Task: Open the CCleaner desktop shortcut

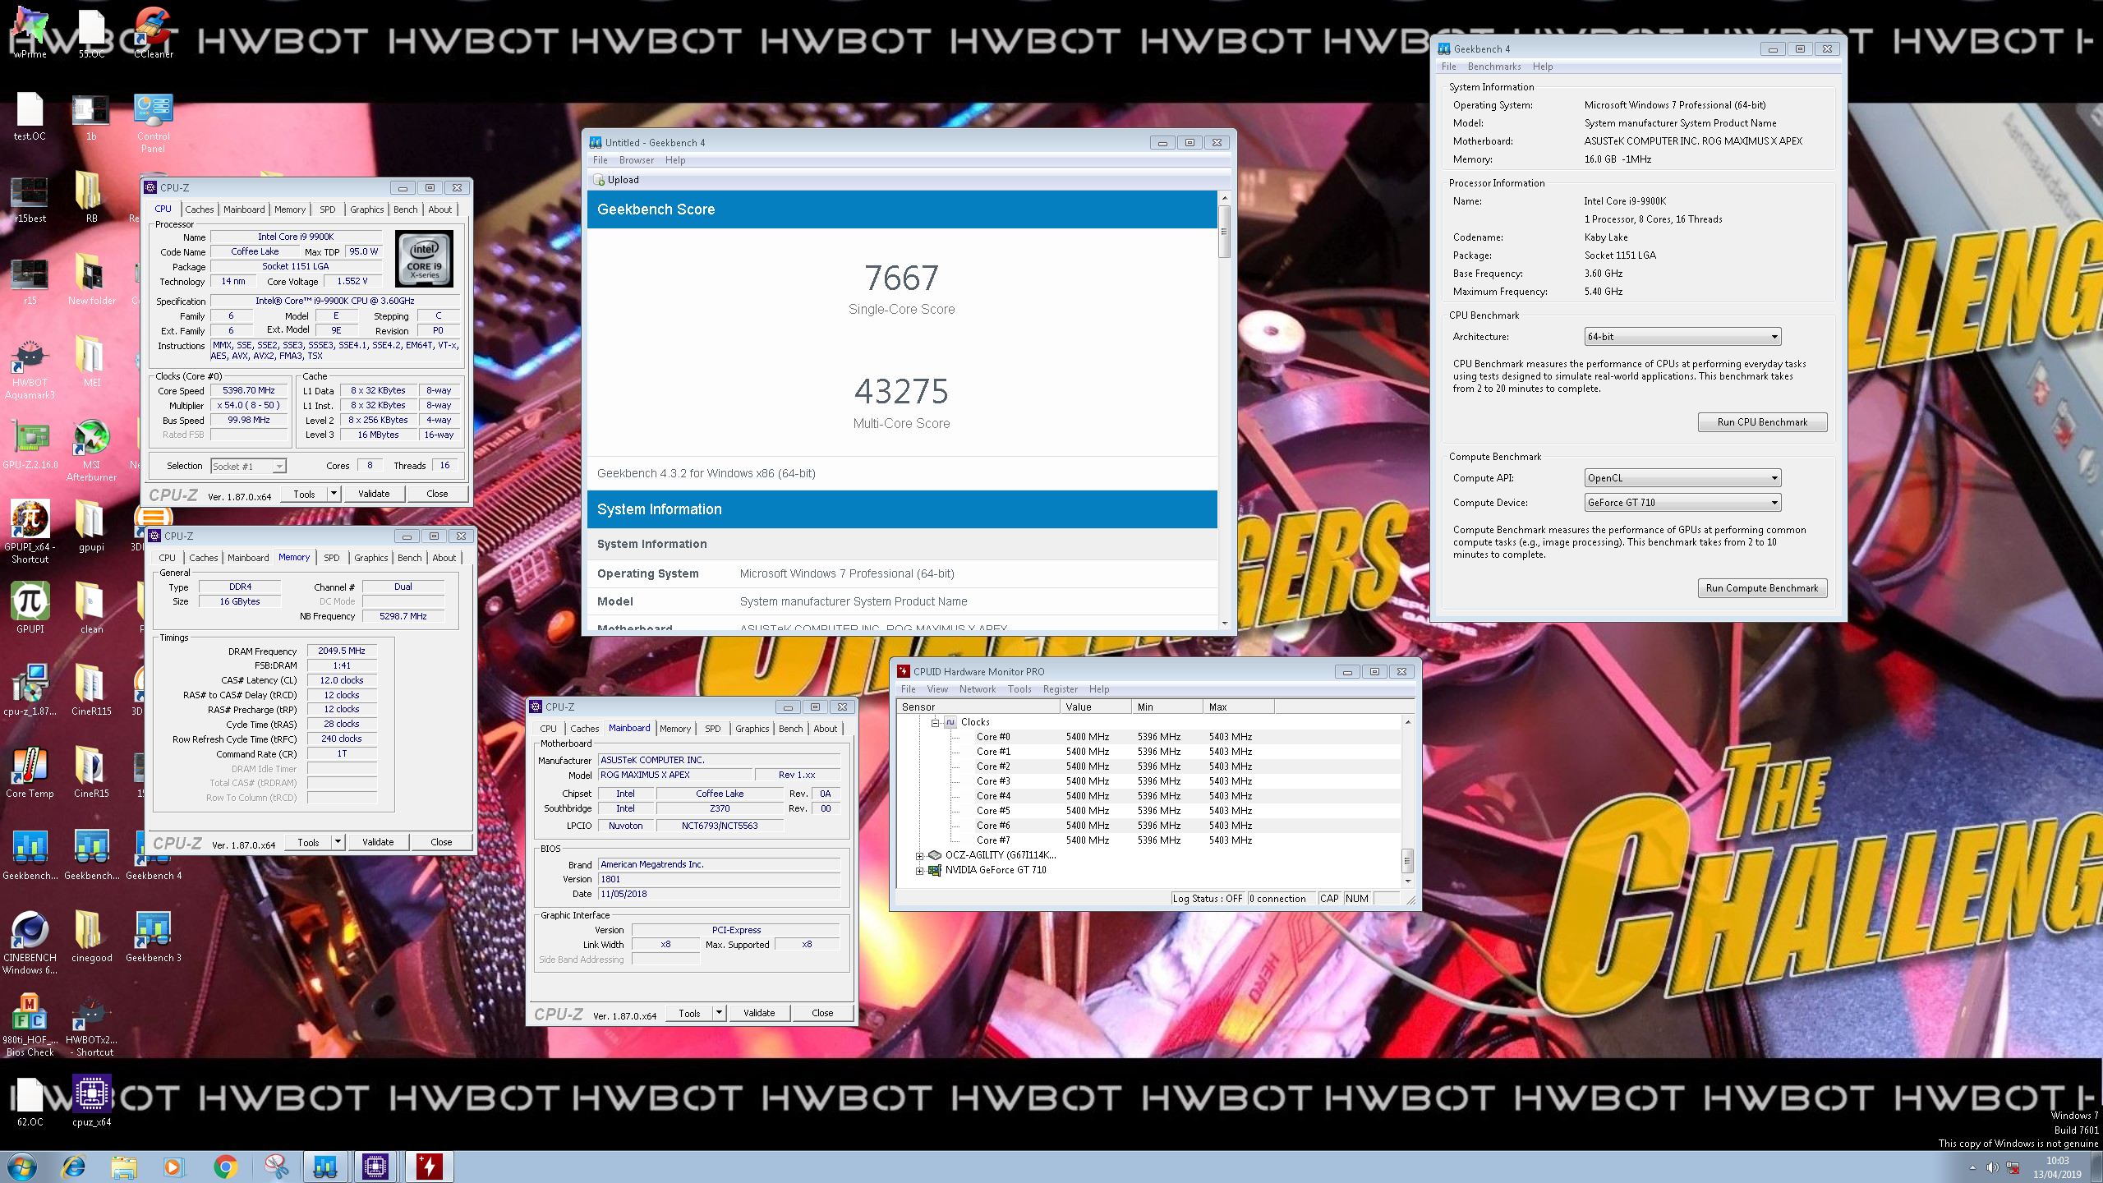Action: coord(154,31)
